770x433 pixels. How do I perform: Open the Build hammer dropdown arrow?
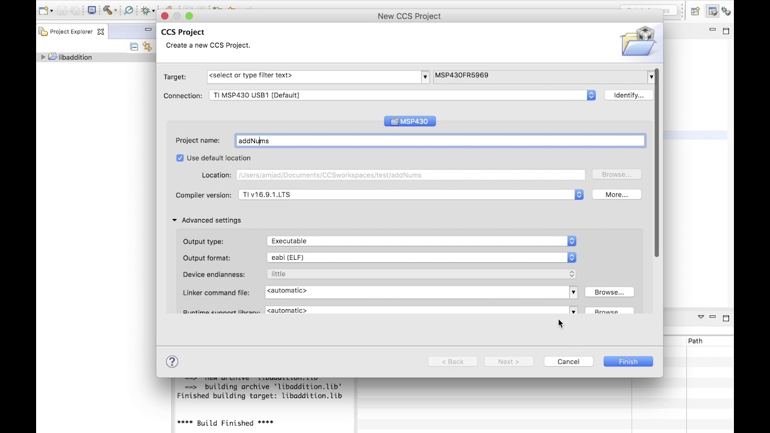[115, 11]
